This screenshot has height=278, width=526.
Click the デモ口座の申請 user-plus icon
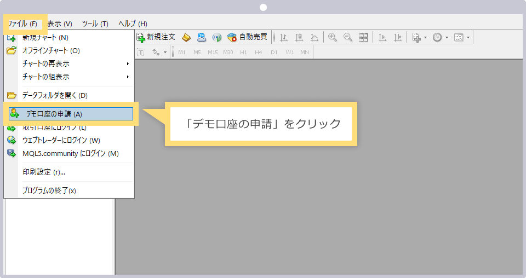pos(14,113)
